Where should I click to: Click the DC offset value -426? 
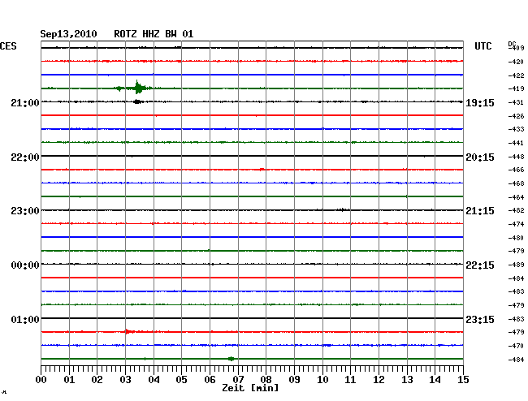coord(516,116)
